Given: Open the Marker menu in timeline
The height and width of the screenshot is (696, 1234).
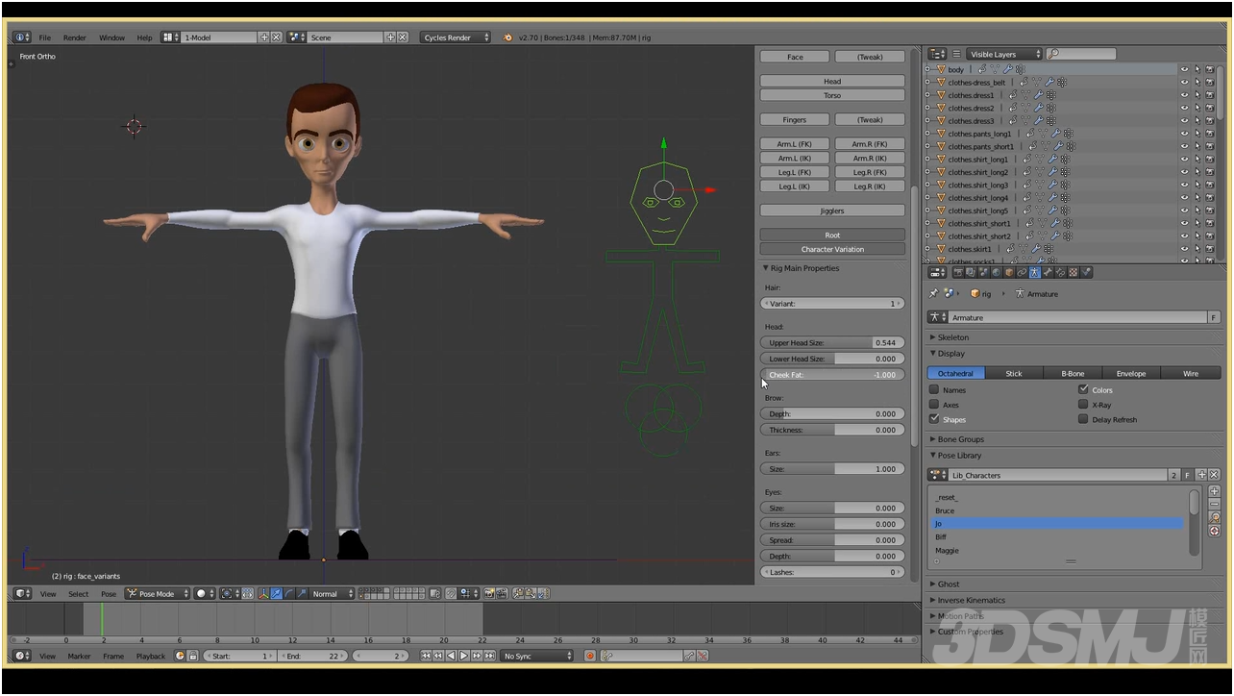Looking at the screenshot, I should click(79, 656).
